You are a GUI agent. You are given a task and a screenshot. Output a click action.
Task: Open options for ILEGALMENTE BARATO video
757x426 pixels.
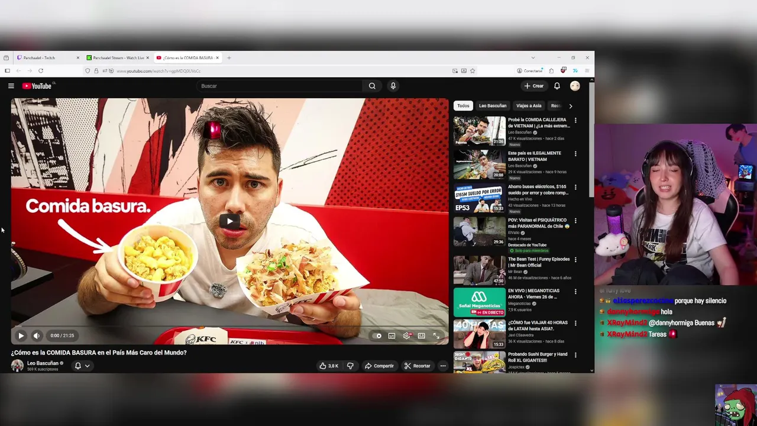click(x=575, y=154)
